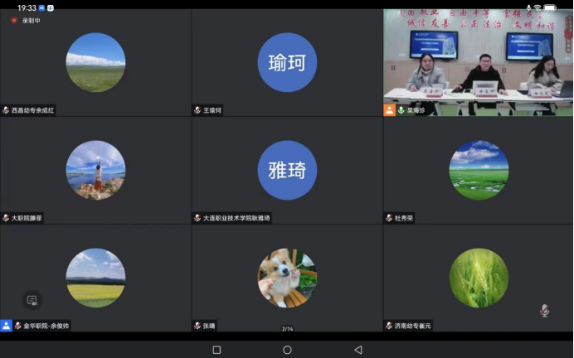Screen dimensions: 574x358
Task: Click the orange host icon beside 栾海珍
Action: click(x=389, y=109)
